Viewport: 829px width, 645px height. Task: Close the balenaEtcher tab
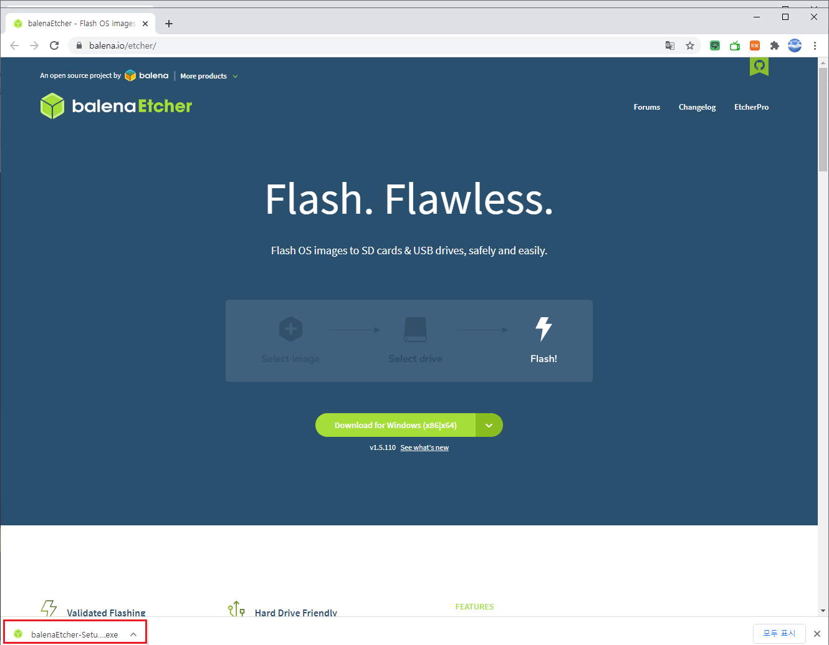(145, 24)
